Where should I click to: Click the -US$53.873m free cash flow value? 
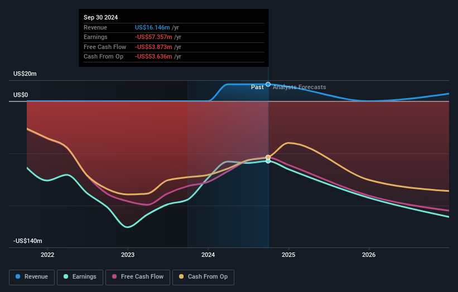153,47
